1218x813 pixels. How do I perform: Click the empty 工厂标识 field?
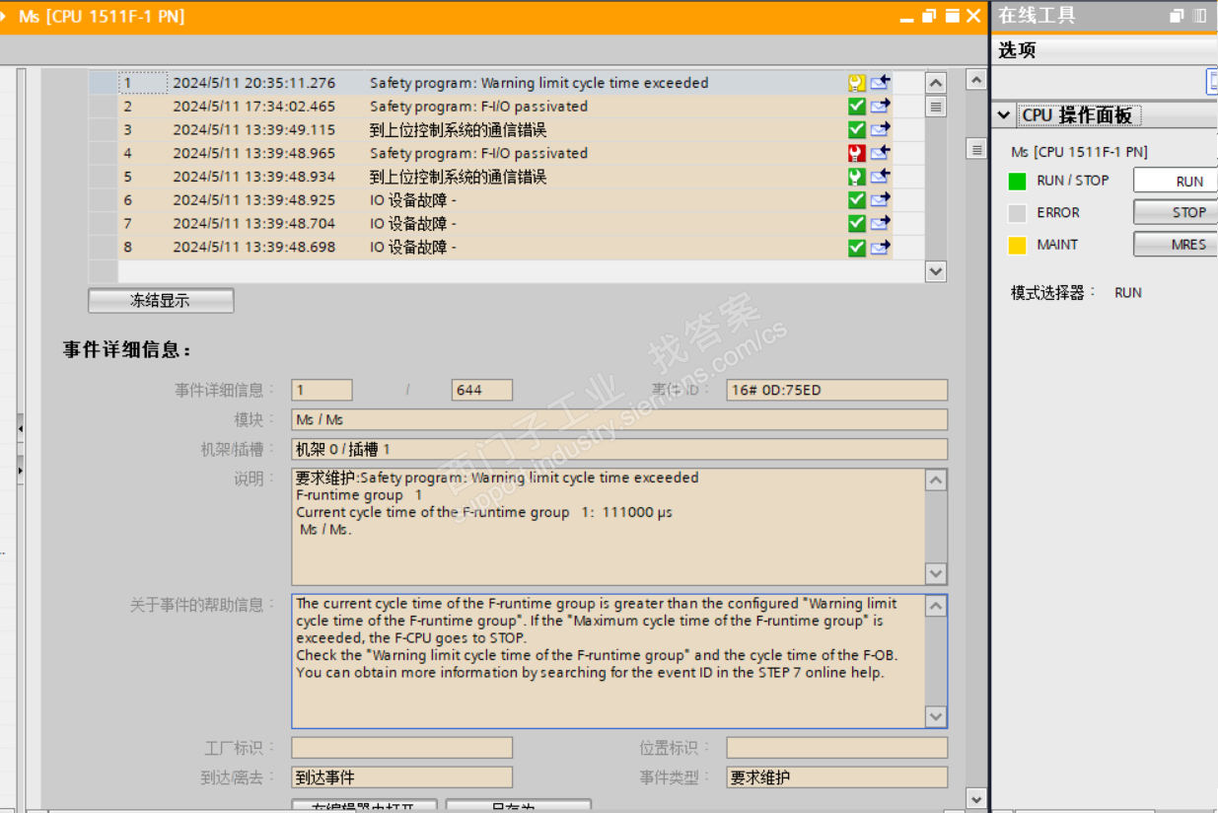[401, 748]
